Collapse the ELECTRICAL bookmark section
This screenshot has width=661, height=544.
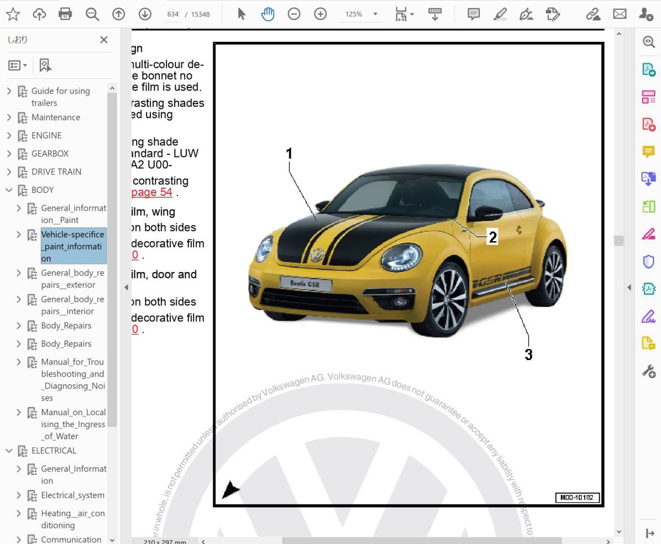click(9, 450)
